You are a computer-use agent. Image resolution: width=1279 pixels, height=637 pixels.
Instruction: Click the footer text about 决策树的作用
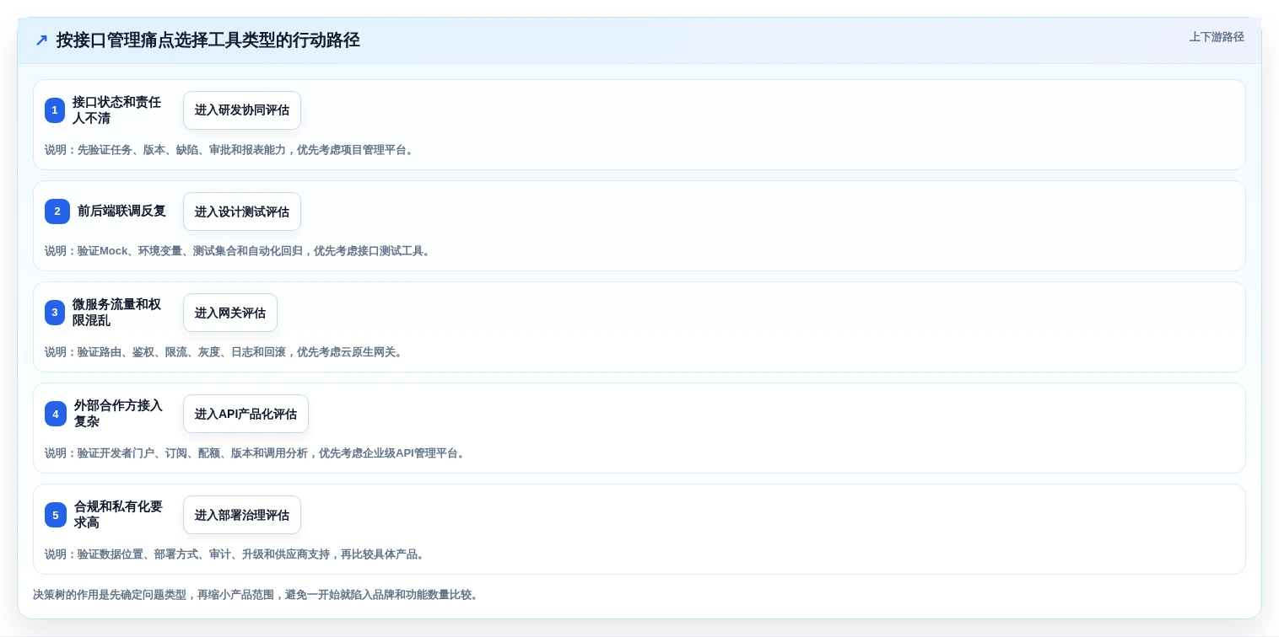click(257, 595)
